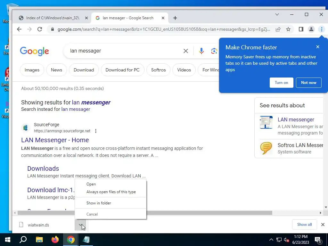
Task: Launch Firefox from the taskbar
Action: pyautogui.click(x=55, y=240)
